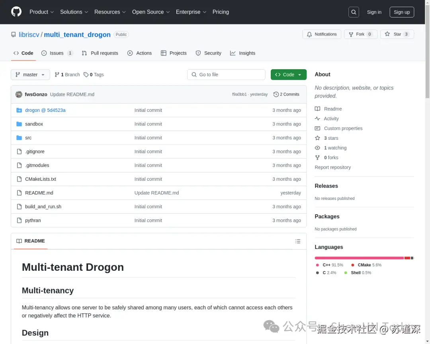
Task: Fork the multi_tenant_drogon repository
Action: point(361,34)
